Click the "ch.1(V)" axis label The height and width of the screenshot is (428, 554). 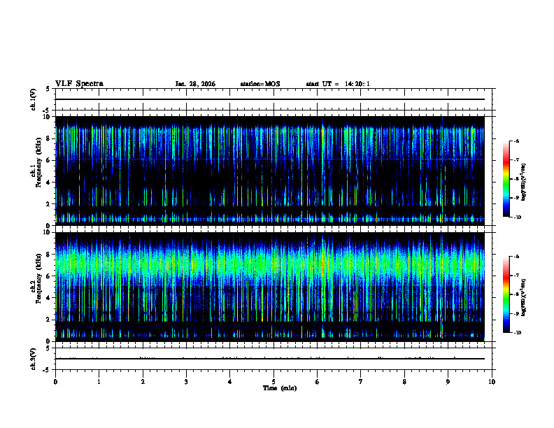click(x=33, y=99)
